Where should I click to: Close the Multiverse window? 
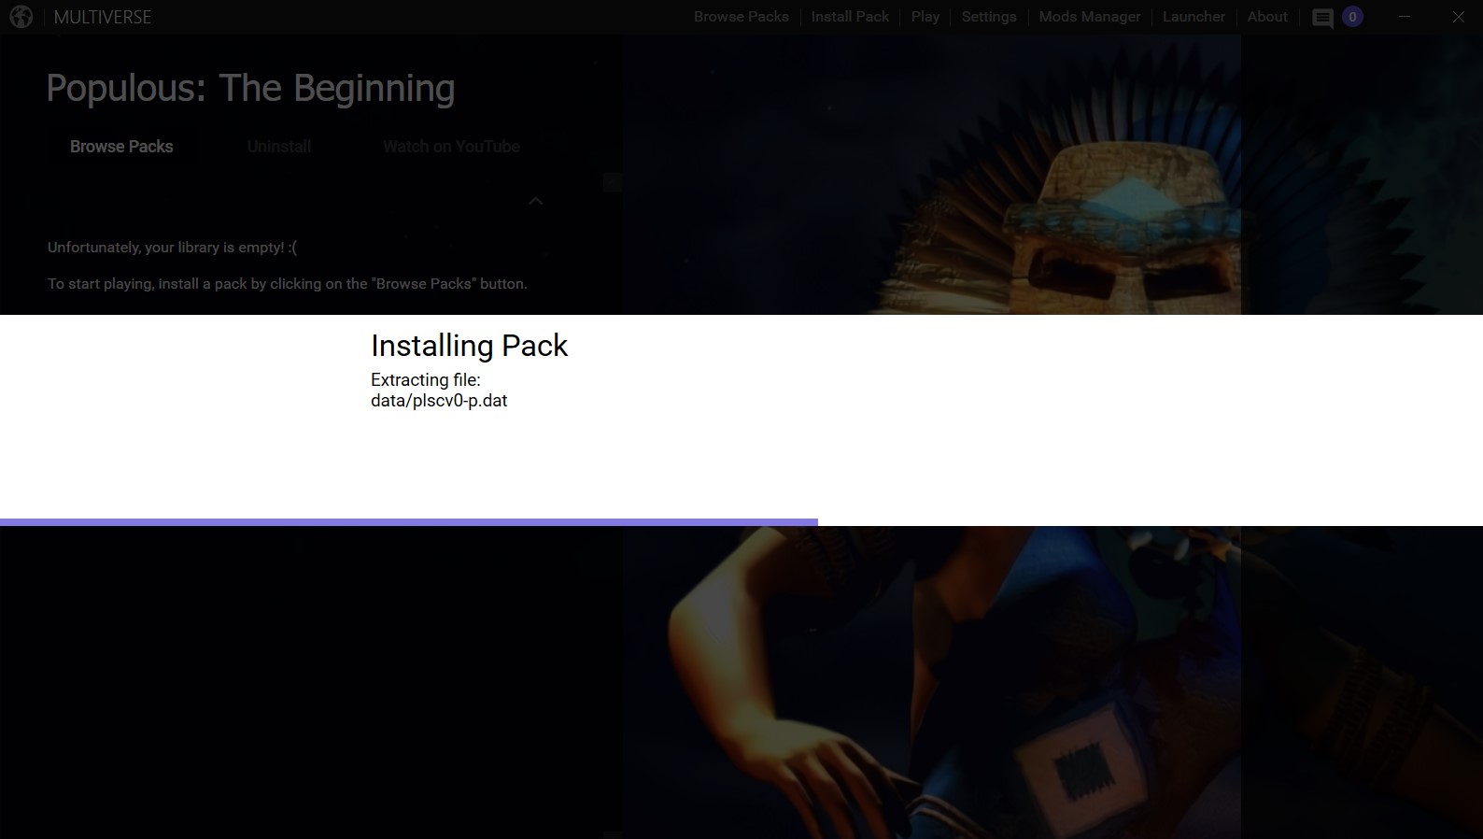1459,17
